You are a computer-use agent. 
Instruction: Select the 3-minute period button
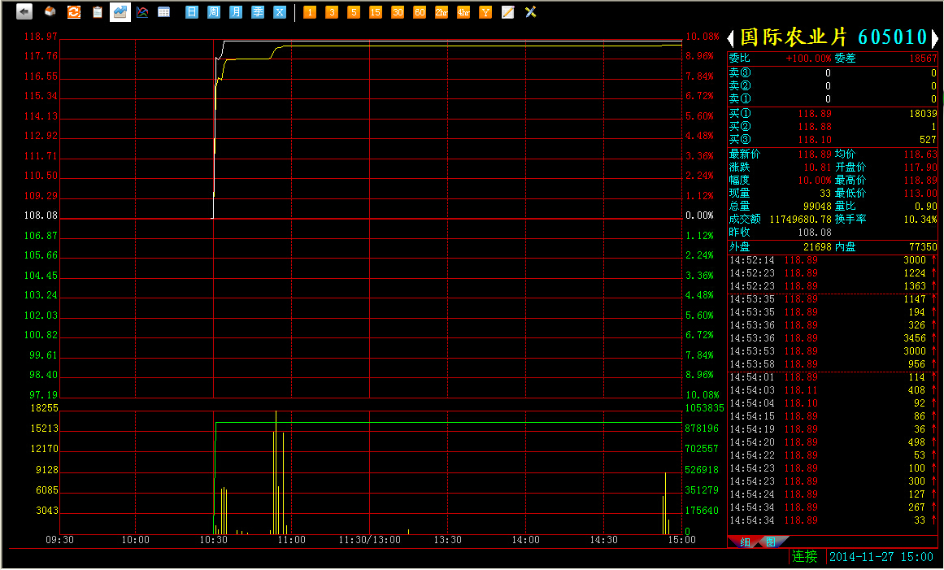(x=332, y=12)
